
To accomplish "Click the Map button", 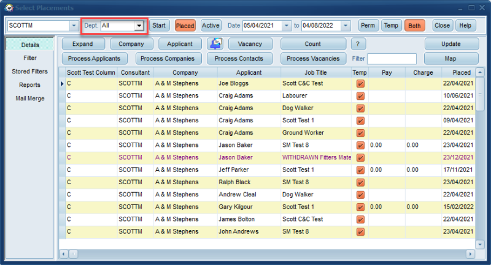I will [450, 58].
